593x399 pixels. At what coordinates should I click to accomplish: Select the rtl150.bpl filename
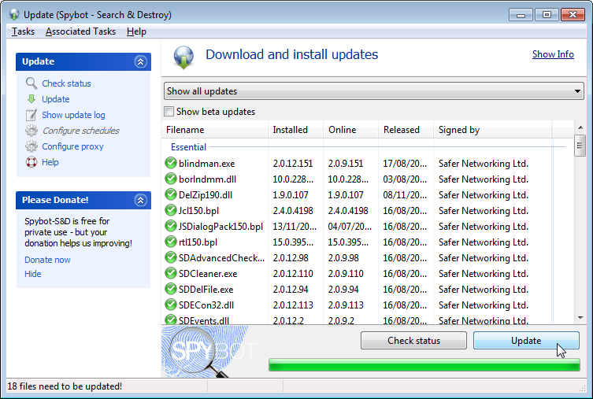[x=198, y=242]
